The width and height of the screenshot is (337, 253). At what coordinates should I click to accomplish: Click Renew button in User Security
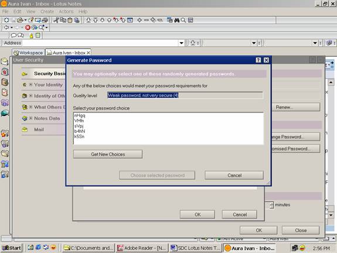point(296,107)
